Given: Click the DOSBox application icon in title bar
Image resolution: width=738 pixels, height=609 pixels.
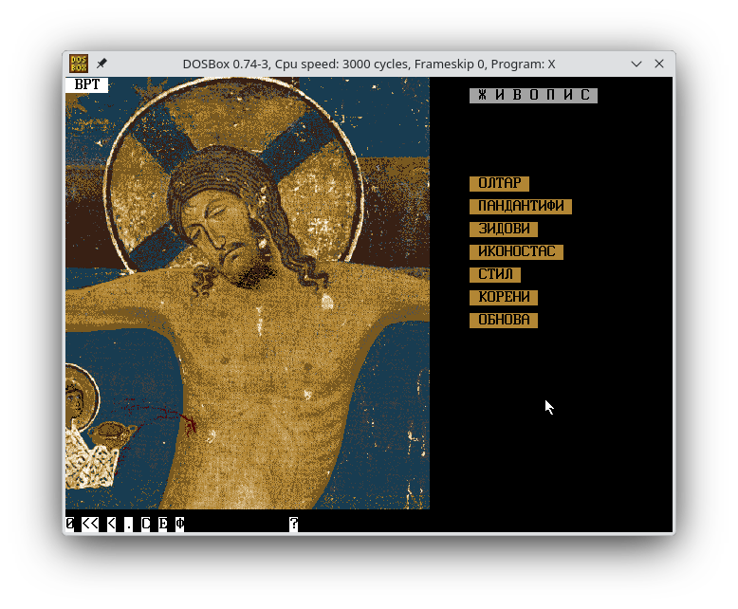Looking at the screenshot, I should point(79,64).
